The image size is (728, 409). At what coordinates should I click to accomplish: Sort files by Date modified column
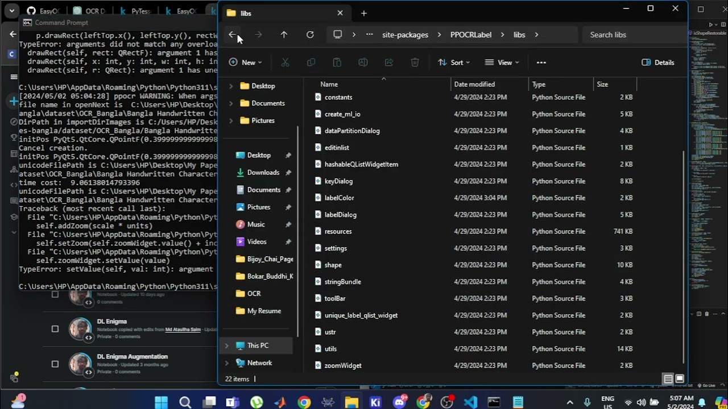[x=474, y=84]
